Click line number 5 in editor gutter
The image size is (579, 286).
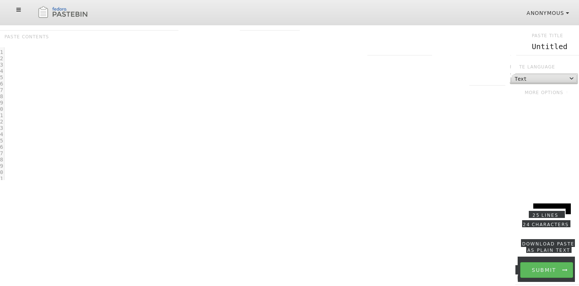tap(1, 77)
